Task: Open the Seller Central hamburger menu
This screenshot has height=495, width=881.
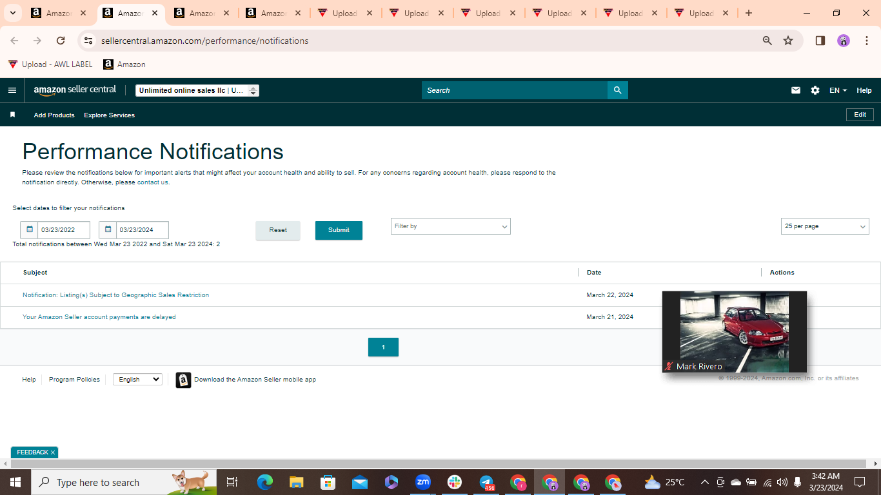Action: [12, 90]
